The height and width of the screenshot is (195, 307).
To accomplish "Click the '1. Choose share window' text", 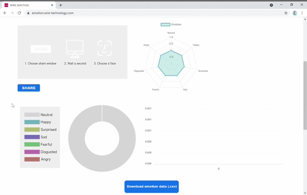I will tap(41, 63).
